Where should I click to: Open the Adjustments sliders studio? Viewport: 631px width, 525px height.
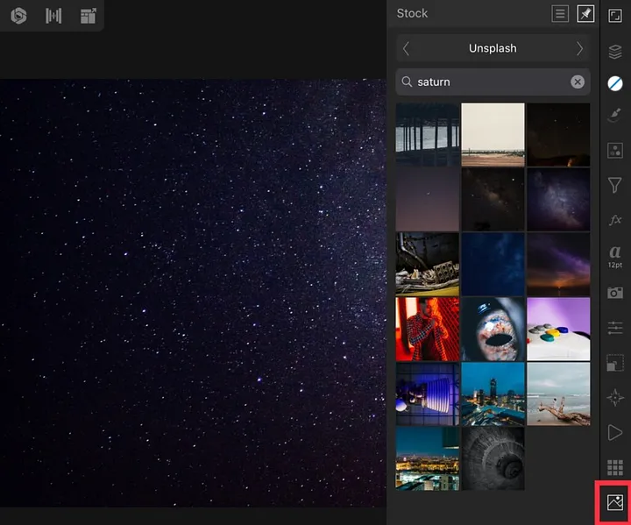615,327
